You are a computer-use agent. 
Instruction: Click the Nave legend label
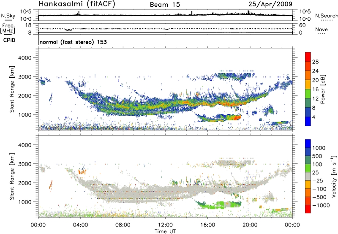[322, 30]
